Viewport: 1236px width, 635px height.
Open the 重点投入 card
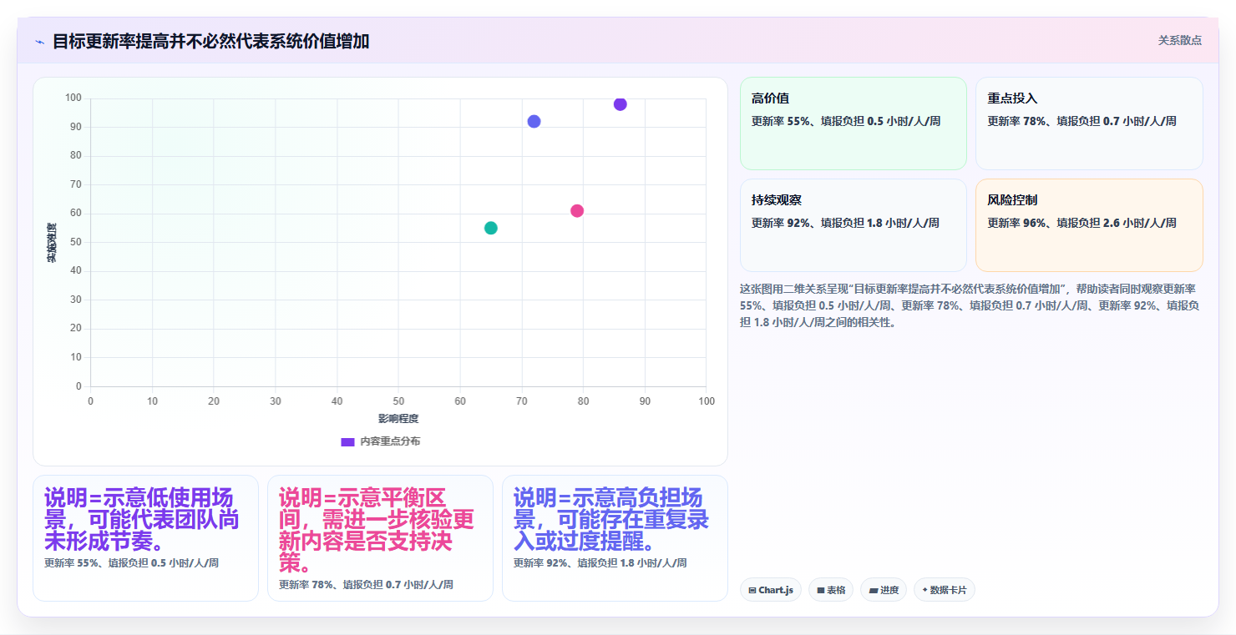click(x=1089, y=123)
